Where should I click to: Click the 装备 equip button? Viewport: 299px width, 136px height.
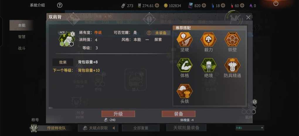point(179,114)
